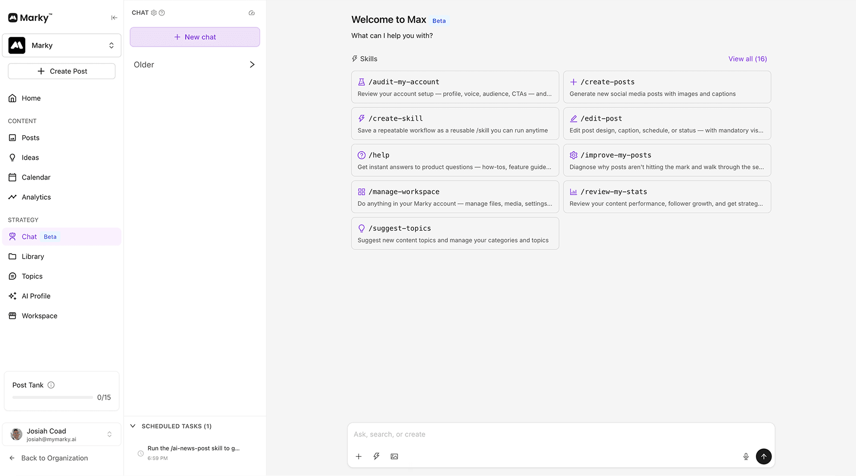856x476 pixels.
Task: Select Chat Beta in the sidebar
Action: tap(62, 237)
